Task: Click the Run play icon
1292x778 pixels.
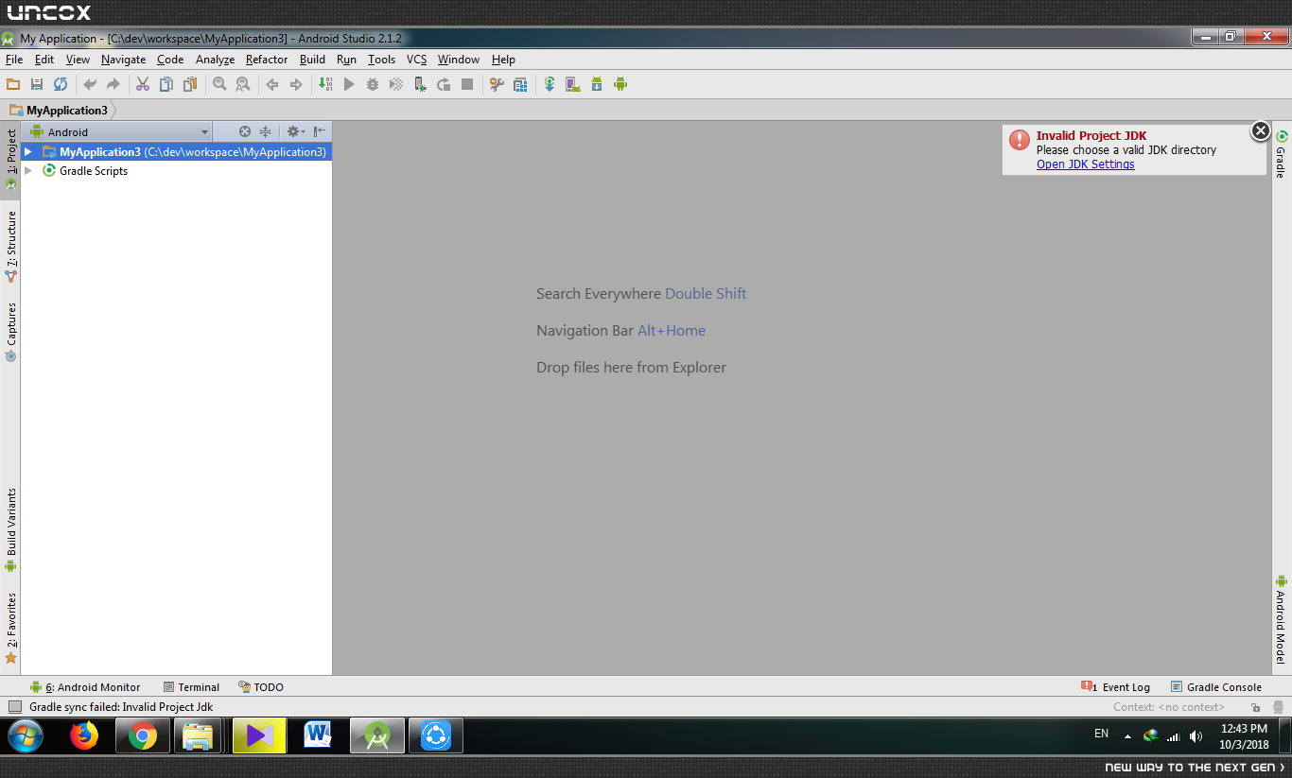Action: (x=349, y=84)
